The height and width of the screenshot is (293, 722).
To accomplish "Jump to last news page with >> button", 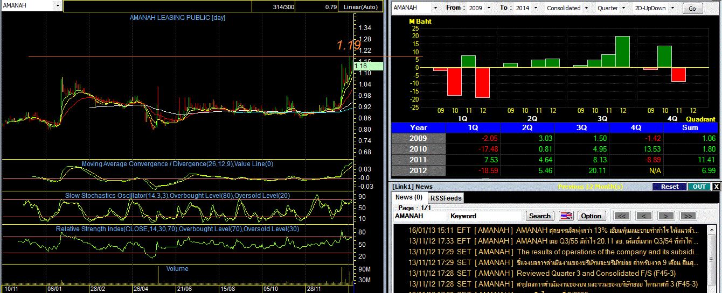I will pos(688,216).
